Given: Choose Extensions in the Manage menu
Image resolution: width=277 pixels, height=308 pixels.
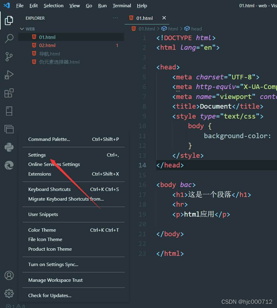Looking at the screenshot, I should [x=74, y=174].
